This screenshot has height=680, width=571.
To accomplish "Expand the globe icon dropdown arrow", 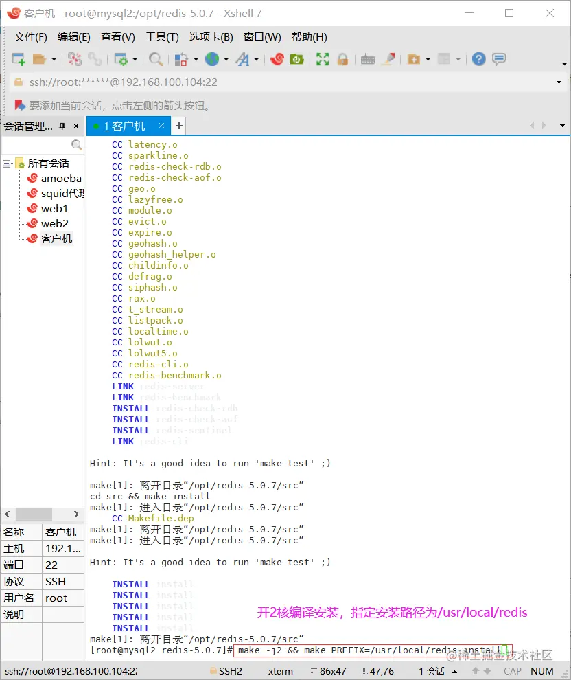I will 226,59.
